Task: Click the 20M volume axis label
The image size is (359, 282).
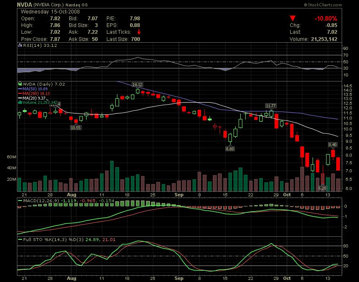Action: [12, 179]
